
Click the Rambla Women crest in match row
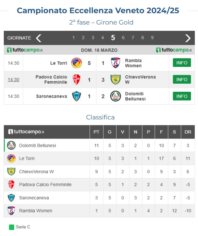pyautogui.click(x=116, y=63)
